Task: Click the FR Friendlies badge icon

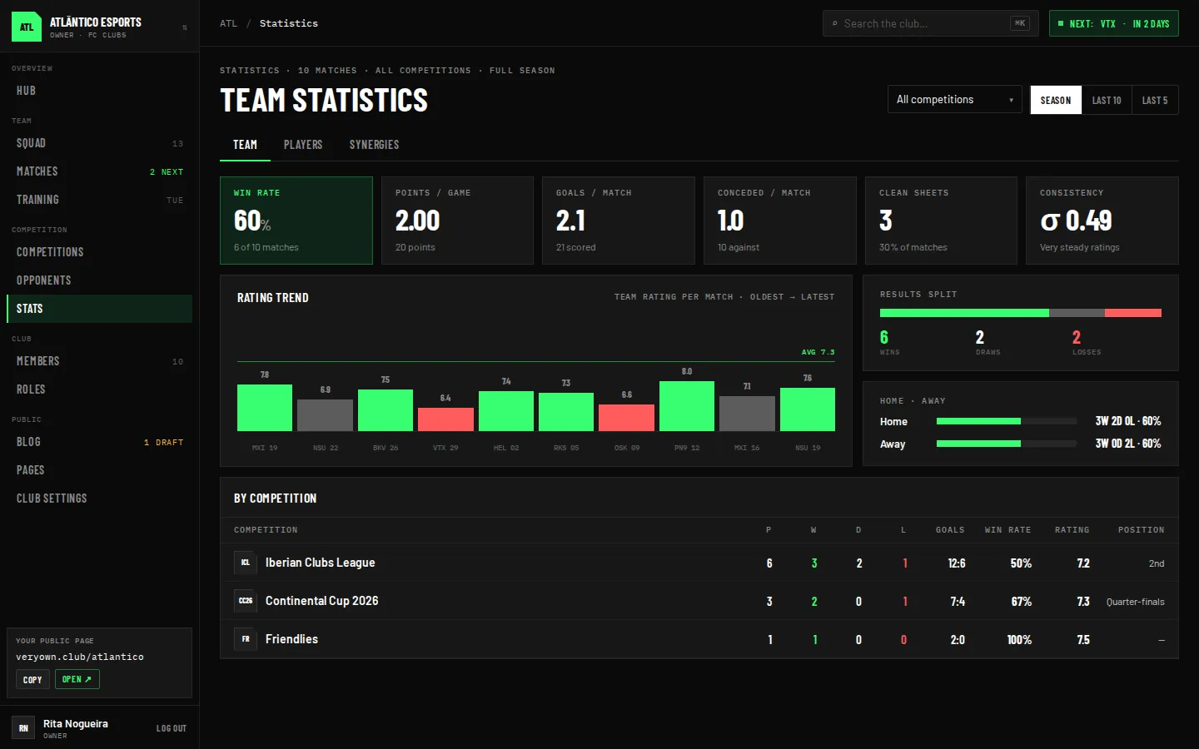Action: pyautogui.click(x=246, y=639)
